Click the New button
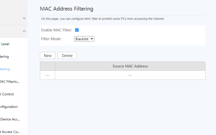This screenshot has width=216, height=135. (x=48, y=56)
